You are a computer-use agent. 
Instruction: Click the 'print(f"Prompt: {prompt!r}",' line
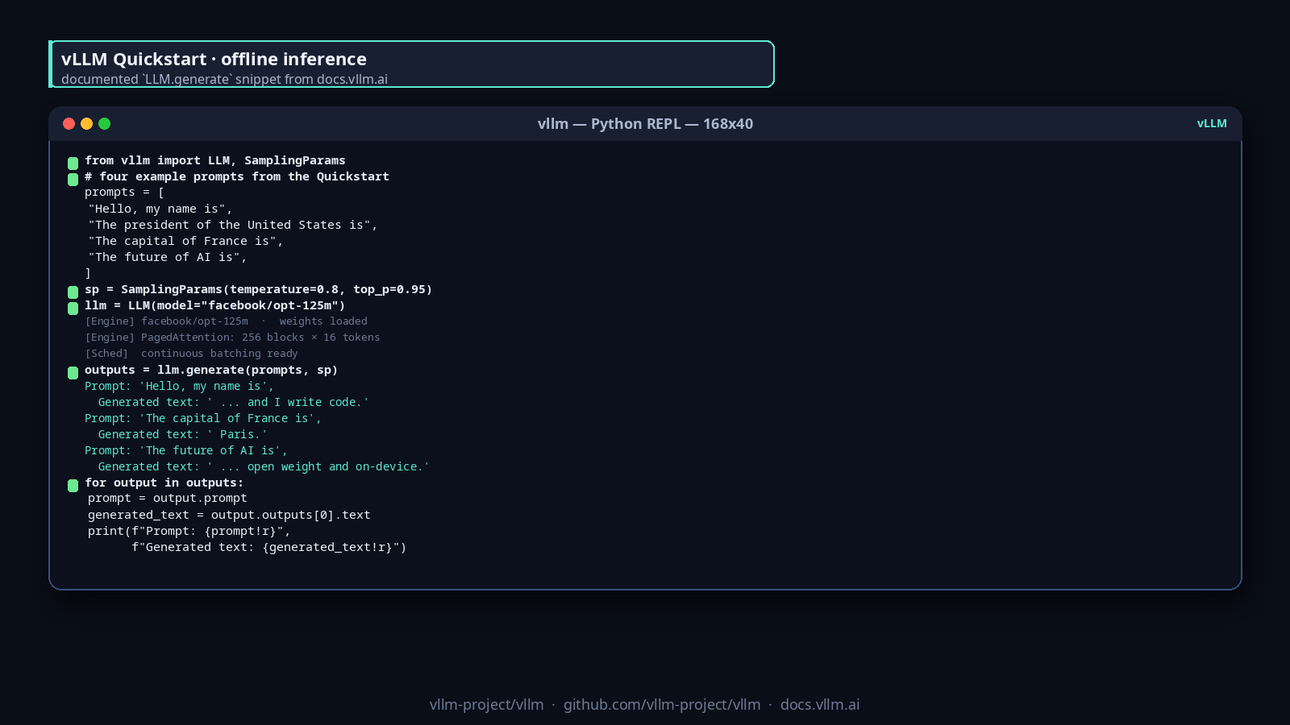[x=189, y=531]
